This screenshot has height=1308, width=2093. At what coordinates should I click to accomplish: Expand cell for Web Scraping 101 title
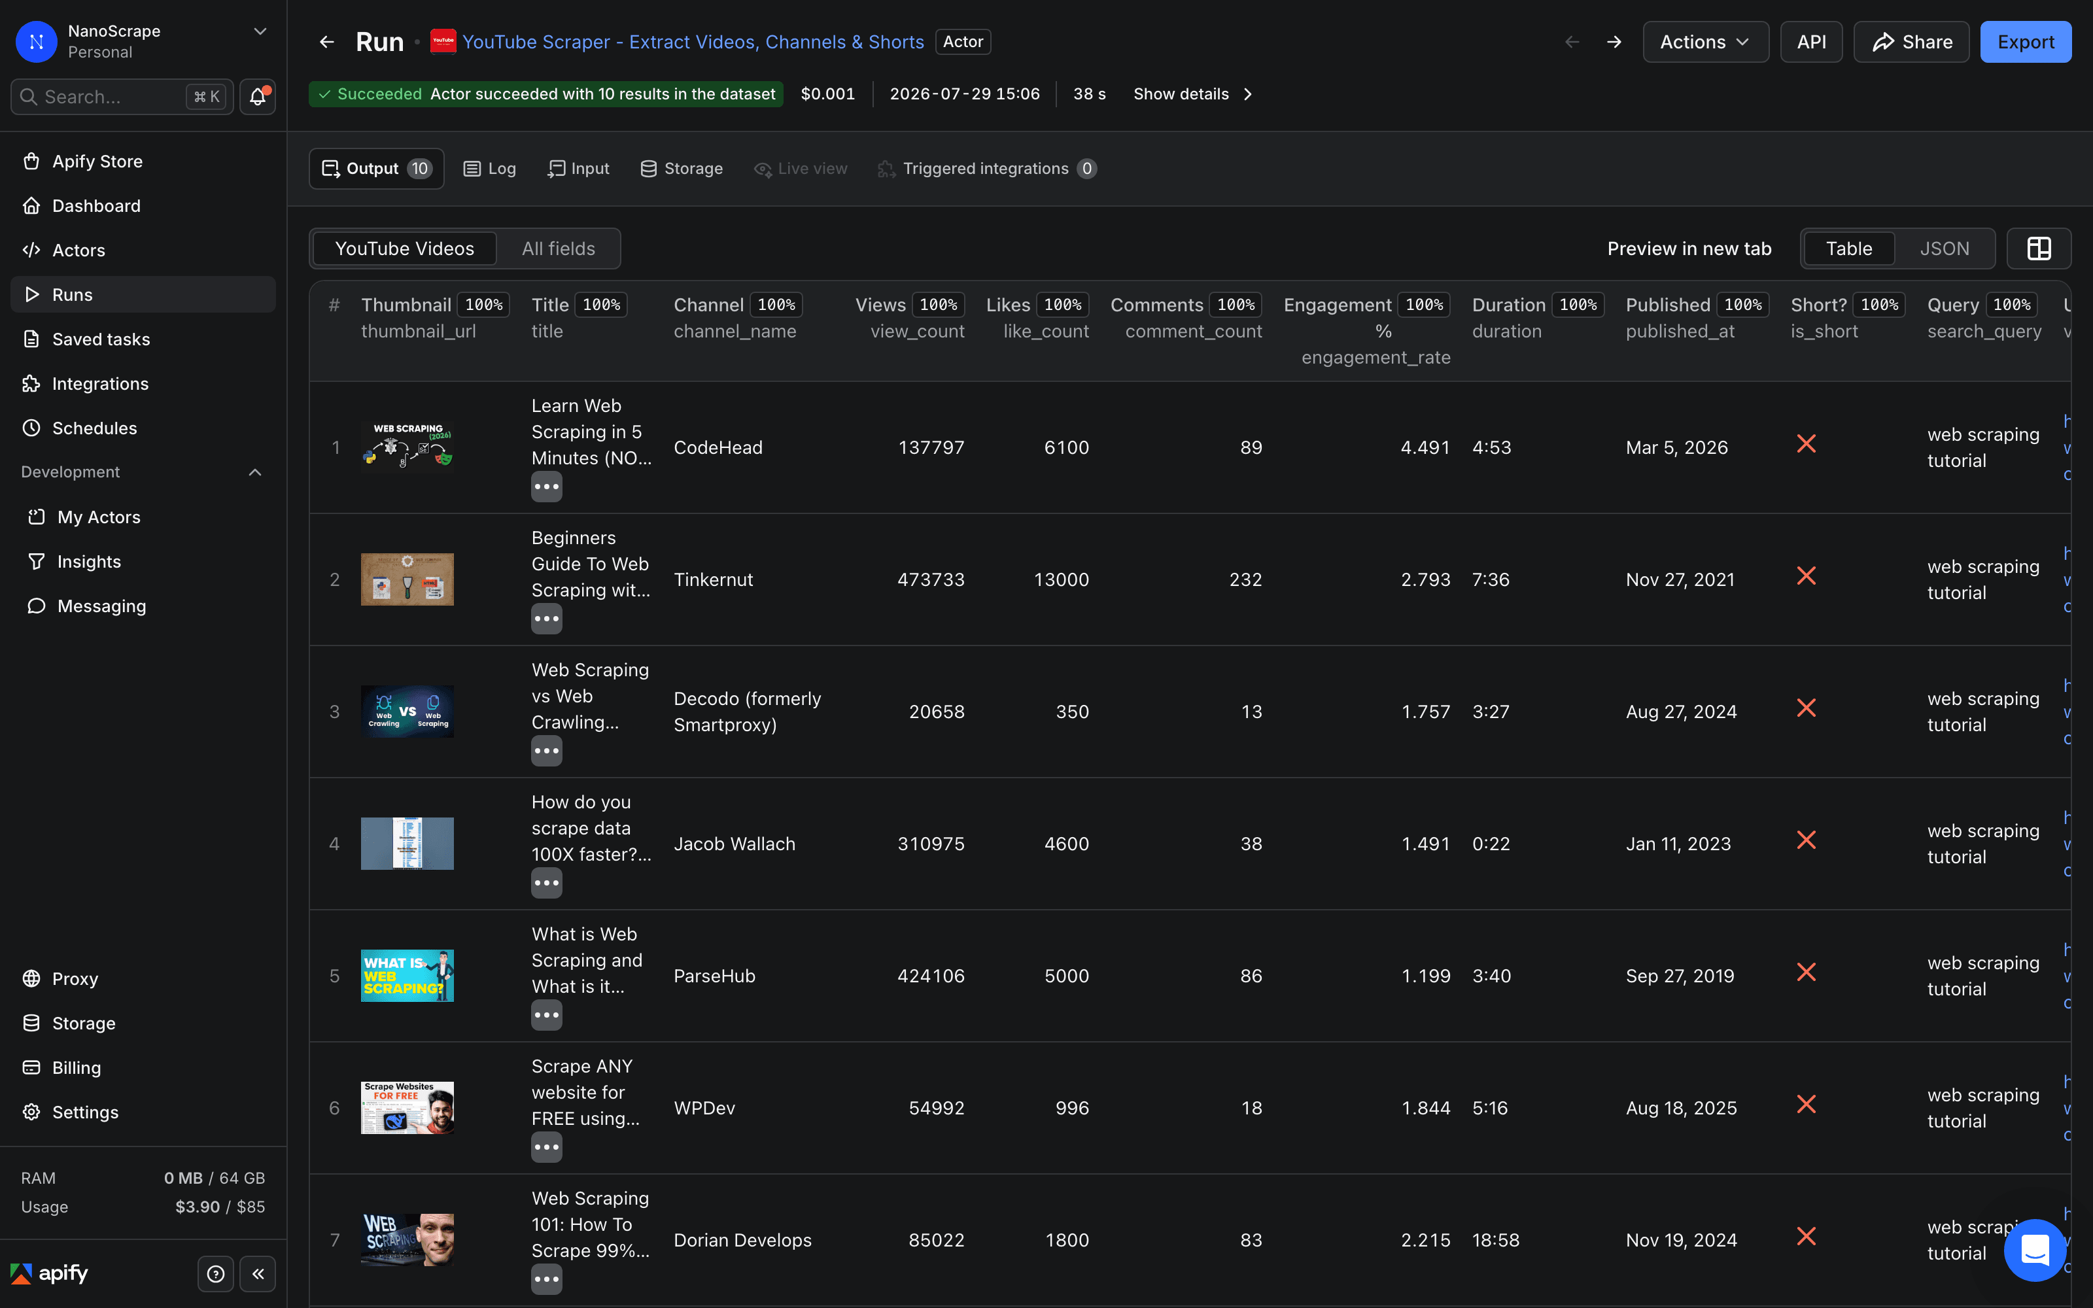(547, 1279)
